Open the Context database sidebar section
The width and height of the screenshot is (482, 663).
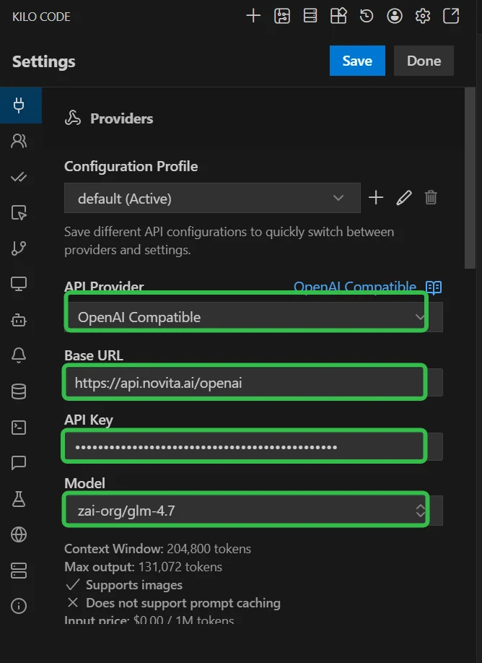coord(19,391)
